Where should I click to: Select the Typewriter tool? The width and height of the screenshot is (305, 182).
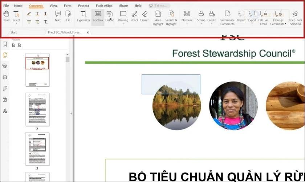click(x=84, y=16)
